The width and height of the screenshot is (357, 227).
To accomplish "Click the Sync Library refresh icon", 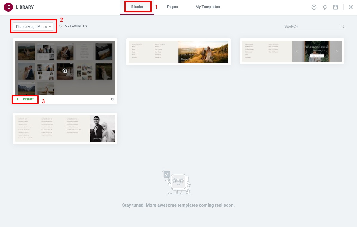I will (325, 7).
